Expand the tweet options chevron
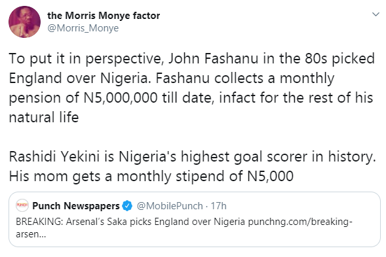The image size is (386, 257). click(376, 14)
